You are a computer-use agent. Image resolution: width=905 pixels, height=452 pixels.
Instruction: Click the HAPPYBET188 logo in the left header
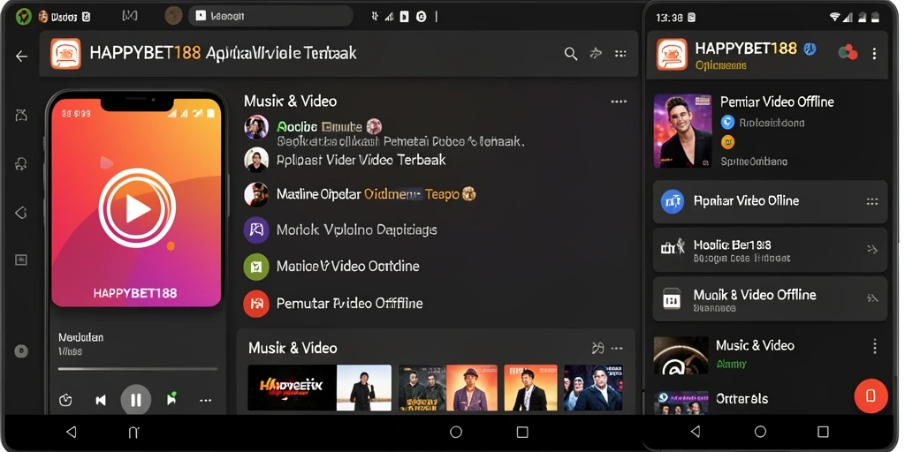pyautogui.click(x=65, y=54)
